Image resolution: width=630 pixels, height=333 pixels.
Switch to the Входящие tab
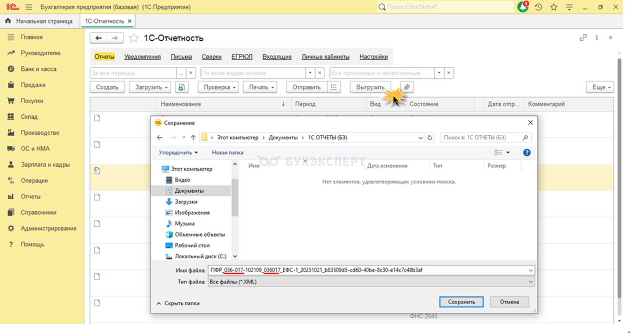277,57
